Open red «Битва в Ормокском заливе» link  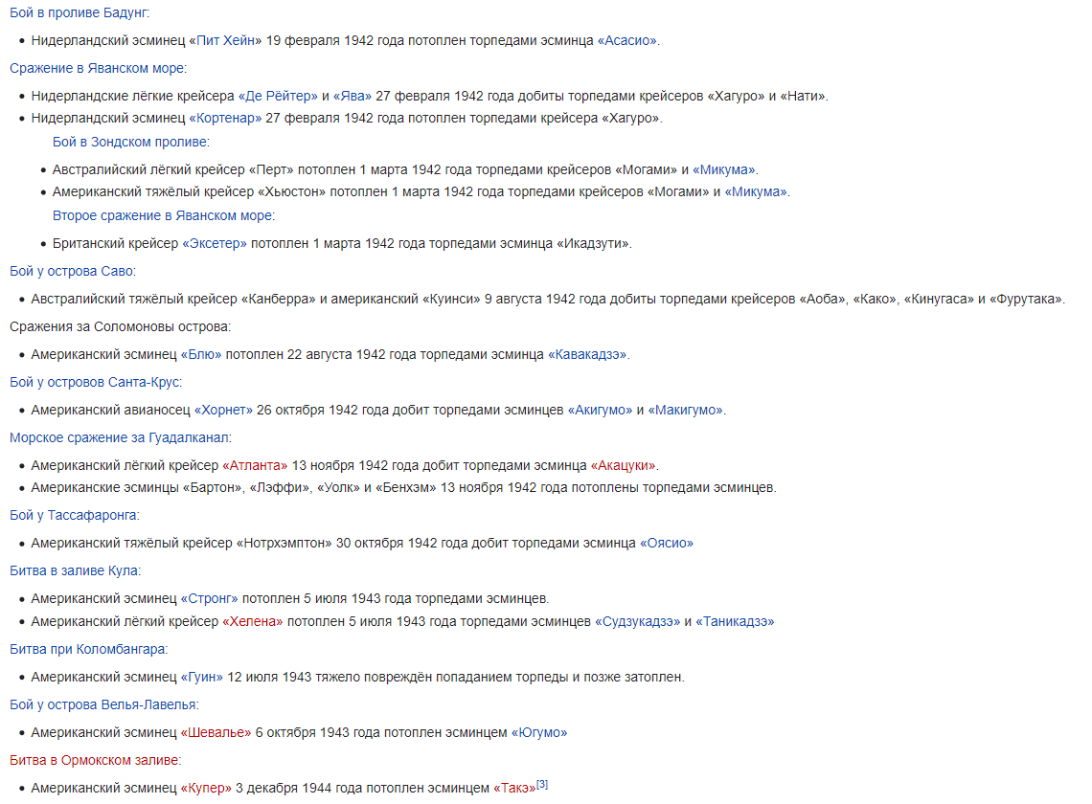(94, 761)
